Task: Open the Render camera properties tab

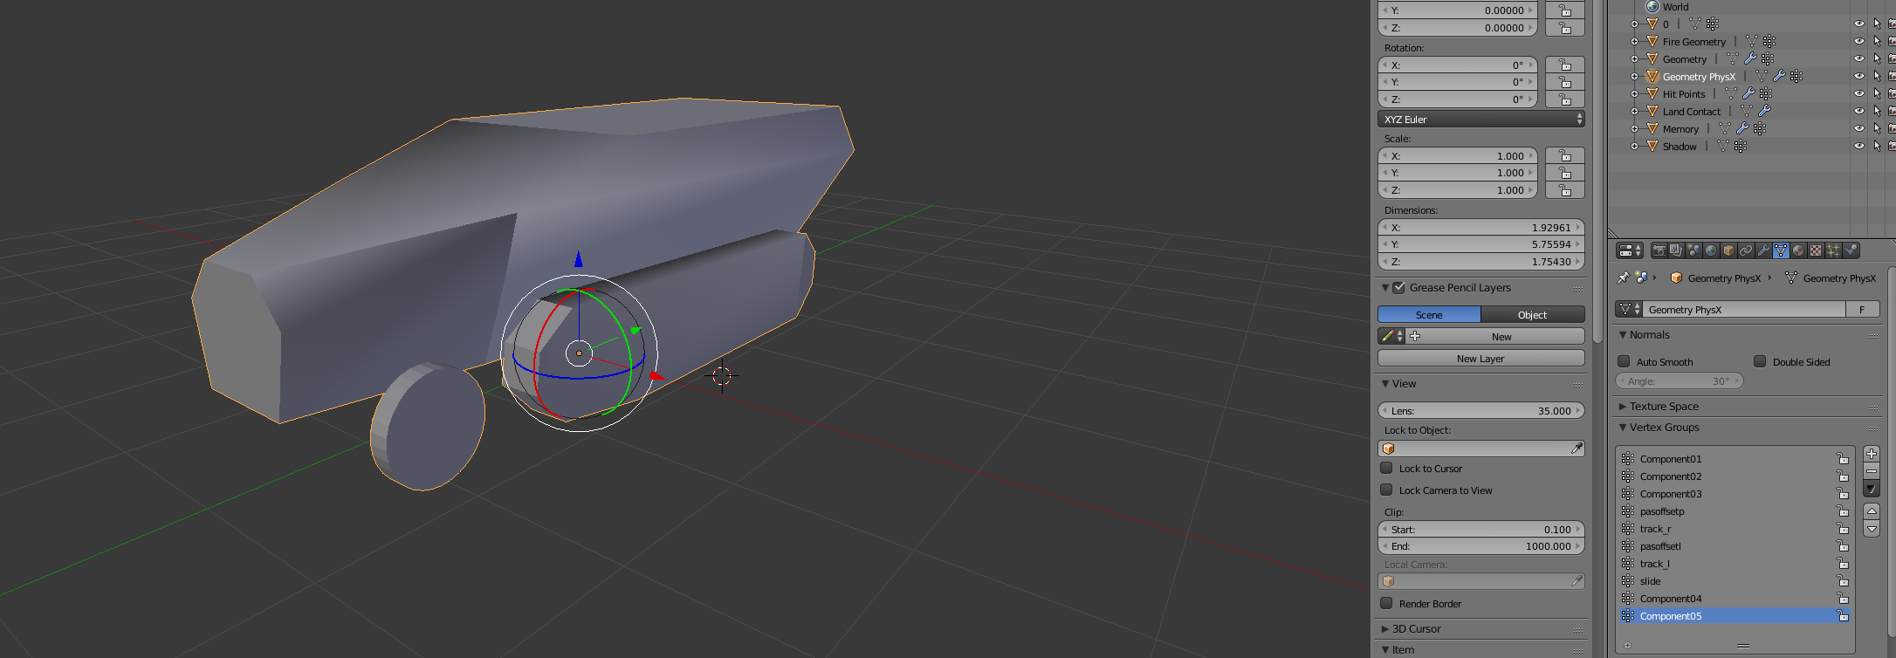Action: 1659,250
